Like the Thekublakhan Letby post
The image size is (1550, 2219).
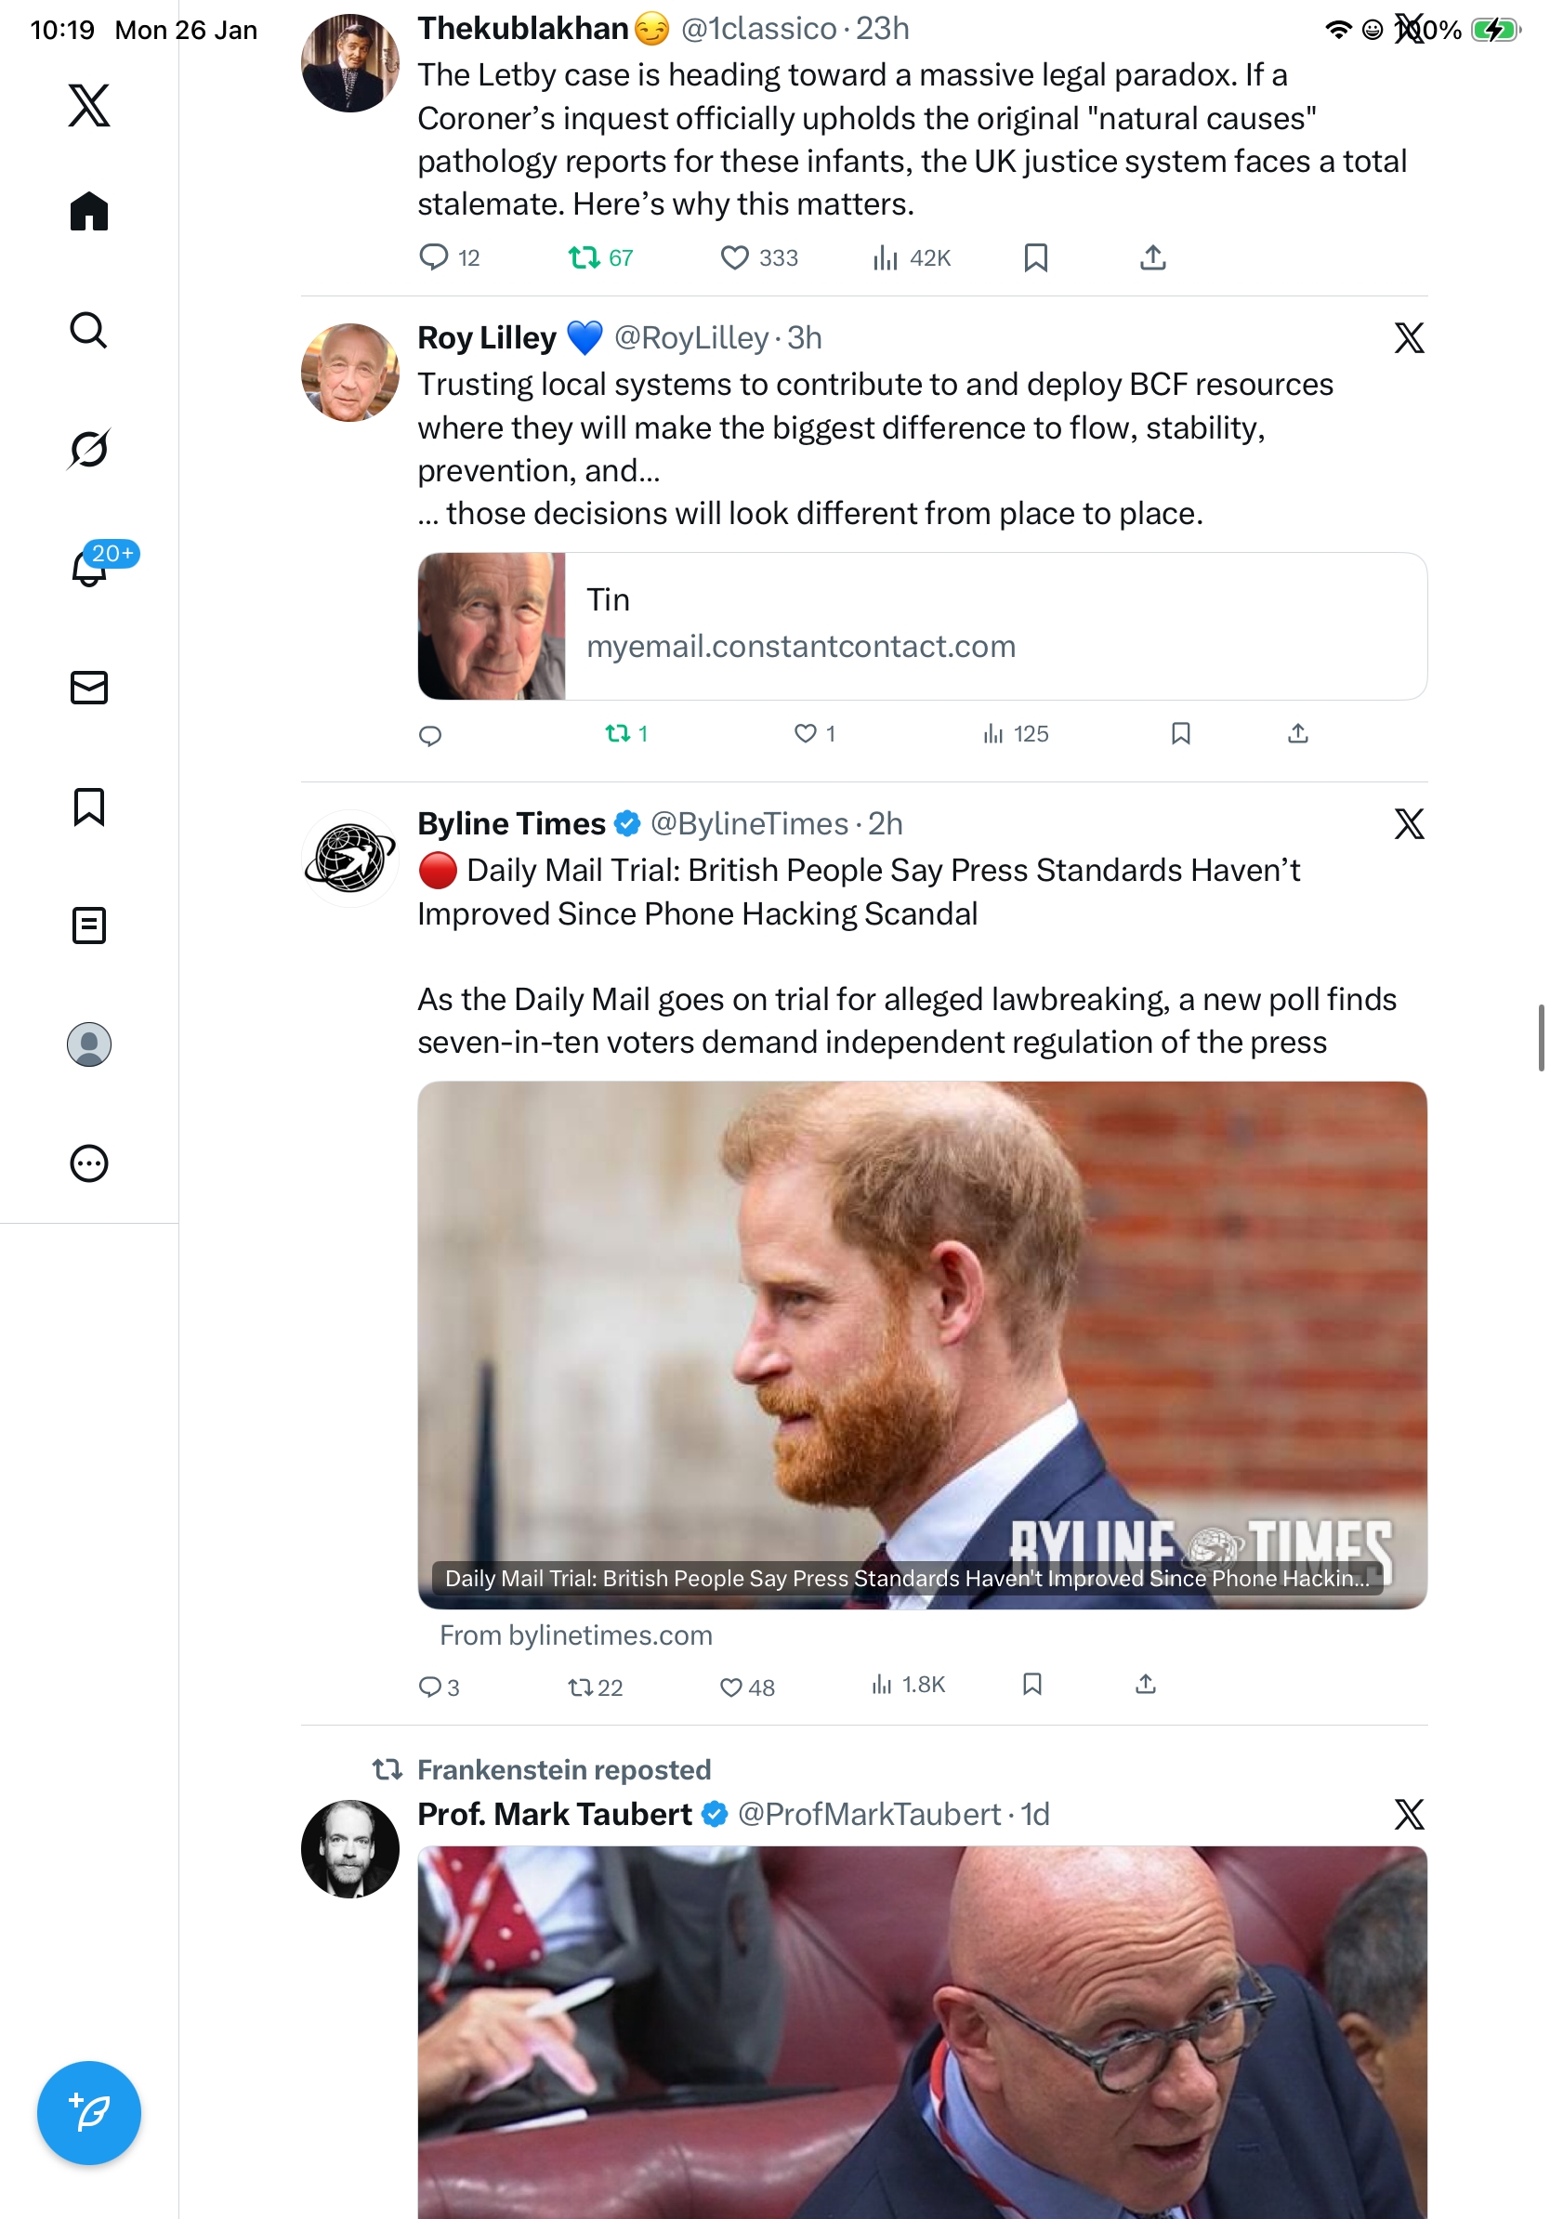pyautogui.click(x=734, y=258)
